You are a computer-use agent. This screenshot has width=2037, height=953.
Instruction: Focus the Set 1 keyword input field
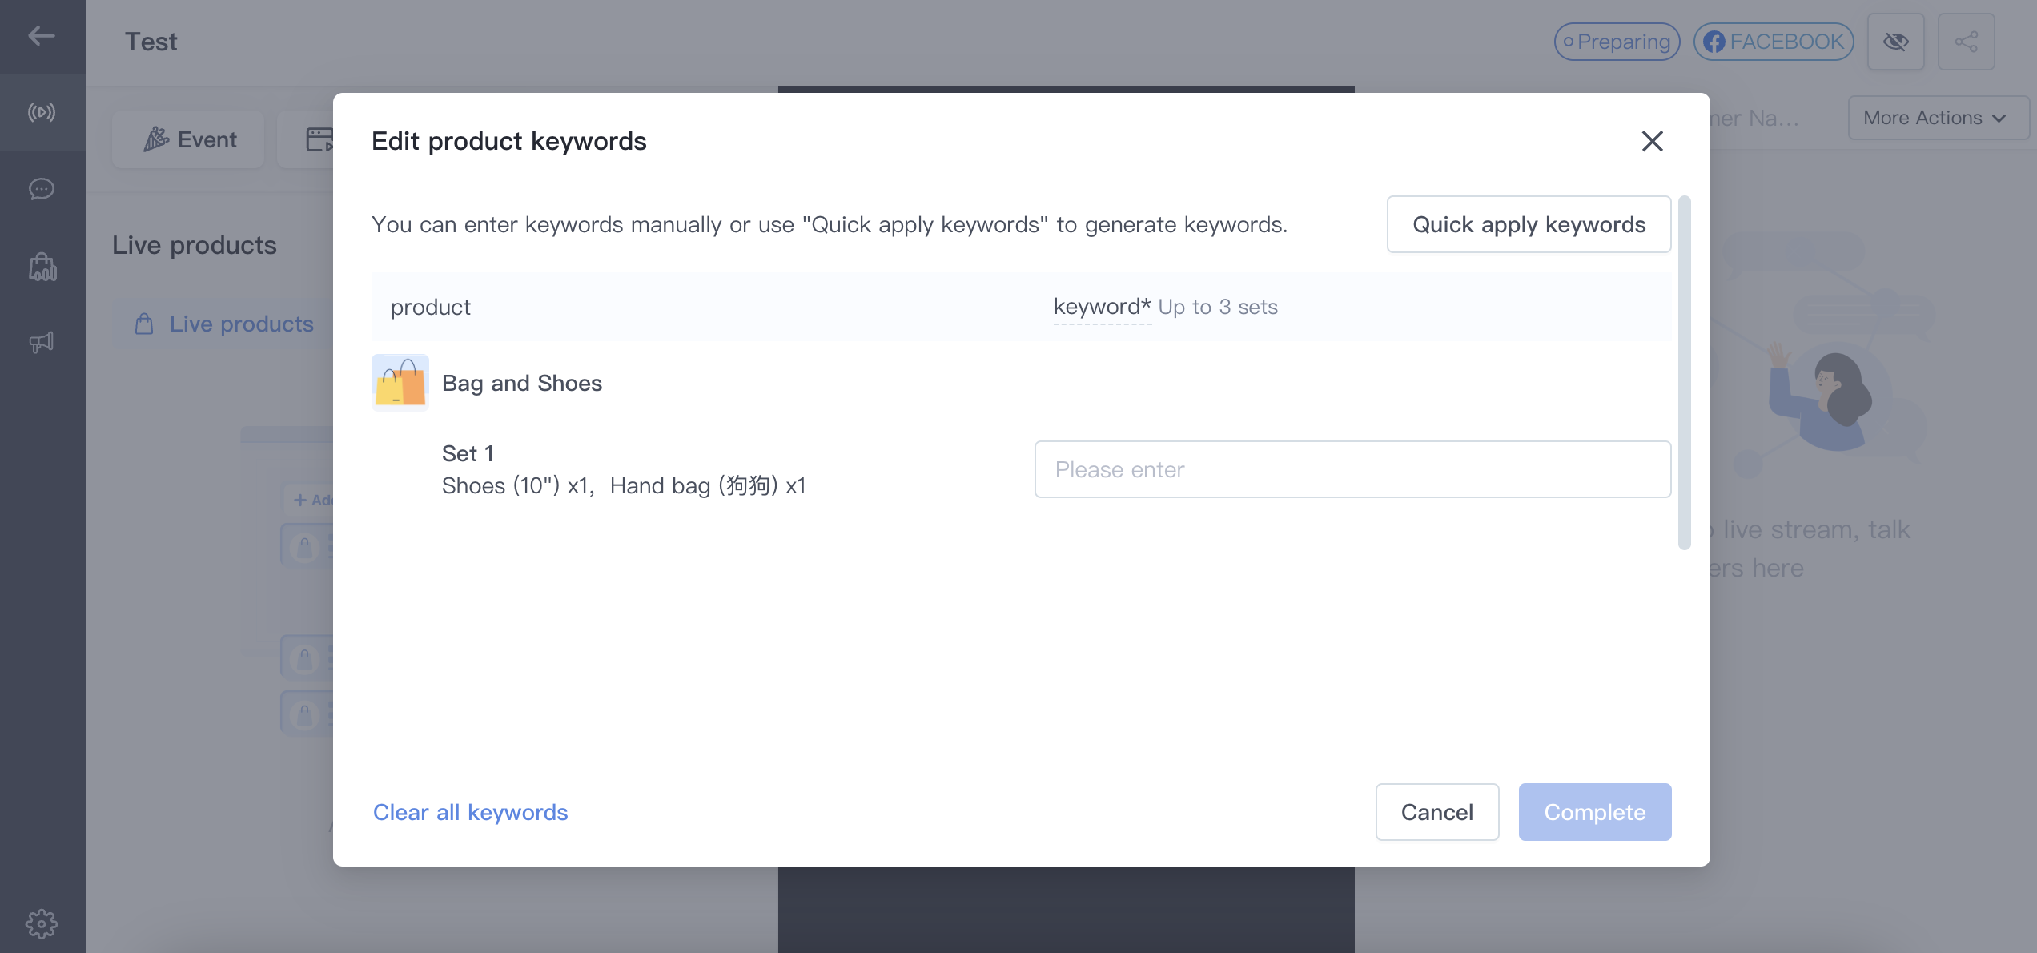pyautogui.click(x=1353, y=469)
